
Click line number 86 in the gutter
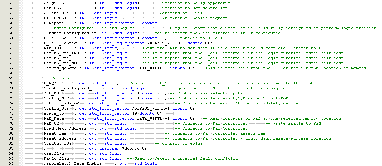[11, 163]
